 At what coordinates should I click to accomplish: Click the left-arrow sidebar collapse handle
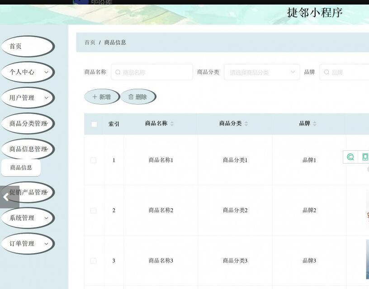5,197
